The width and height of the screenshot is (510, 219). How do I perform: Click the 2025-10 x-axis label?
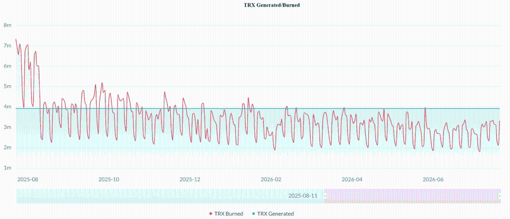[109, 179]
